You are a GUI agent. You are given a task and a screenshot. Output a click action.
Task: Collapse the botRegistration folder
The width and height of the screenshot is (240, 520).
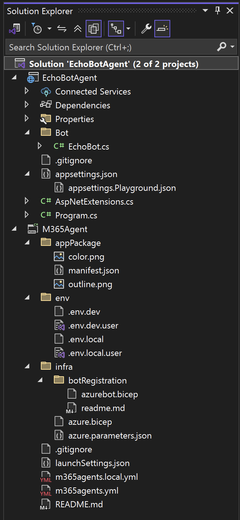(x=40, y=380)
